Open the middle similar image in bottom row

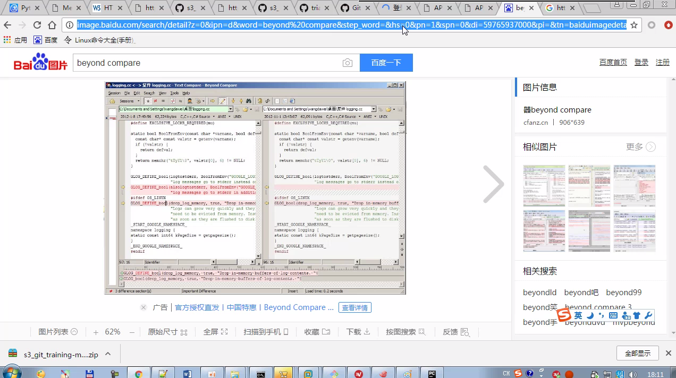click(589, 231)
